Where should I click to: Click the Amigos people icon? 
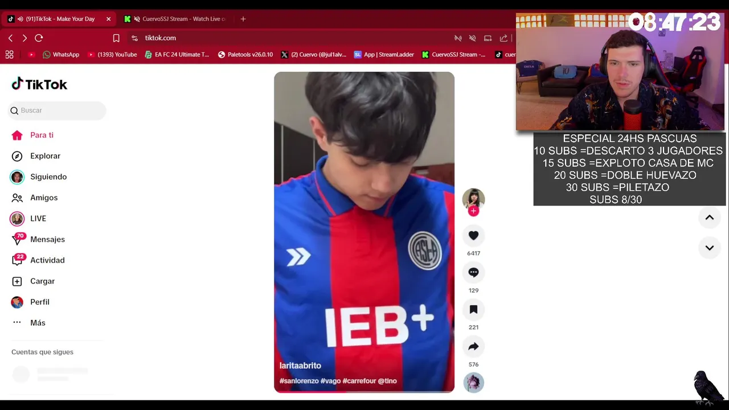pyautogui.click(x=17, y=198)
